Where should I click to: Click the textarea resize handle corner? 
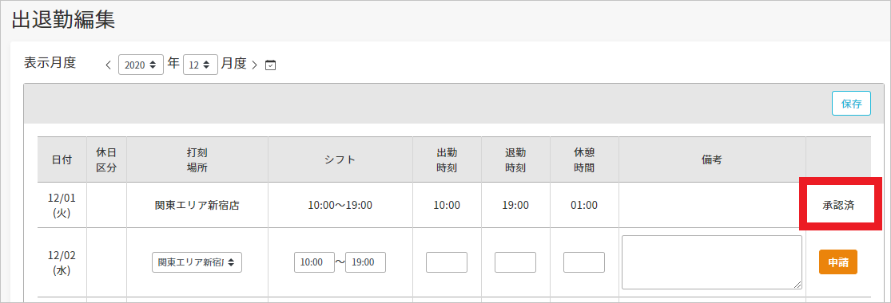point(798,285)
